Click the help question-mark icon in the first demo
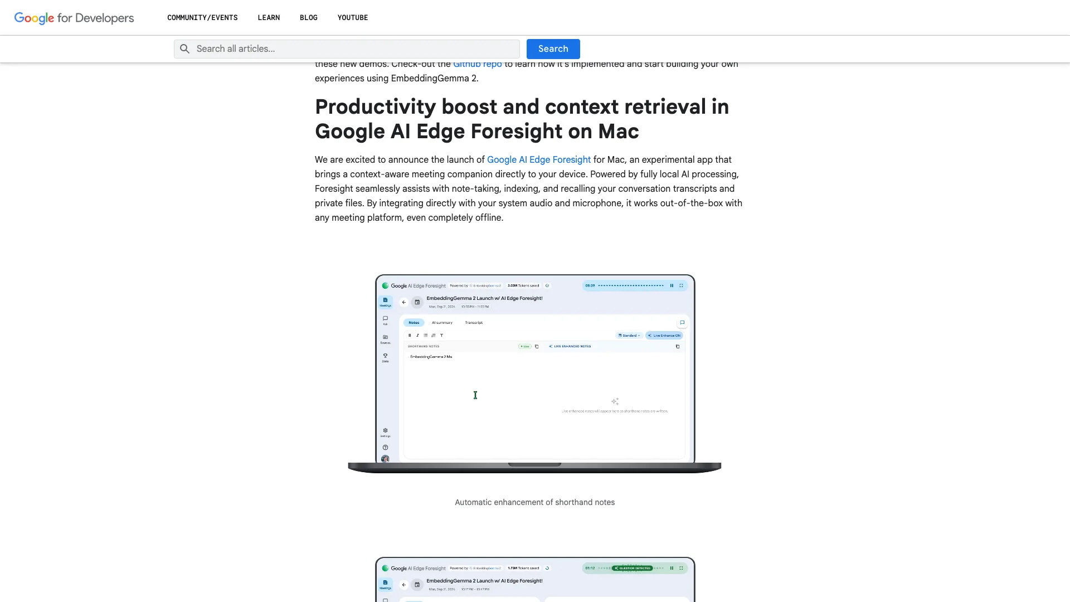 click(x=385, y=448)
